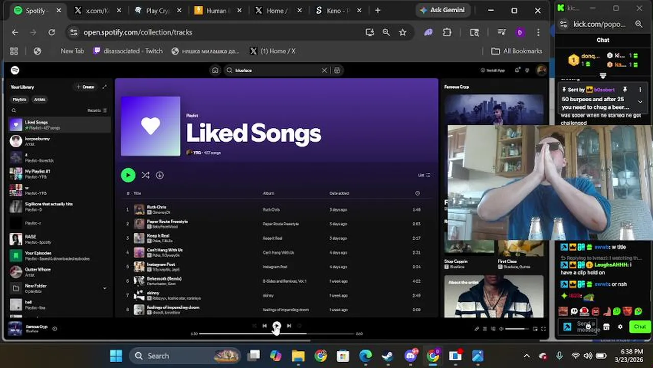Search in Your Library magnifier icon

14,110
